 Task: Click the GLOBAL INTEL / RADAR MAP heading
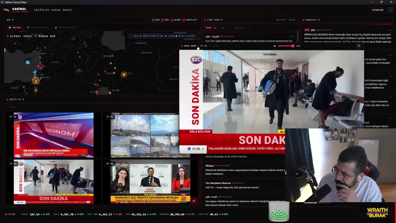click(33, 36)
